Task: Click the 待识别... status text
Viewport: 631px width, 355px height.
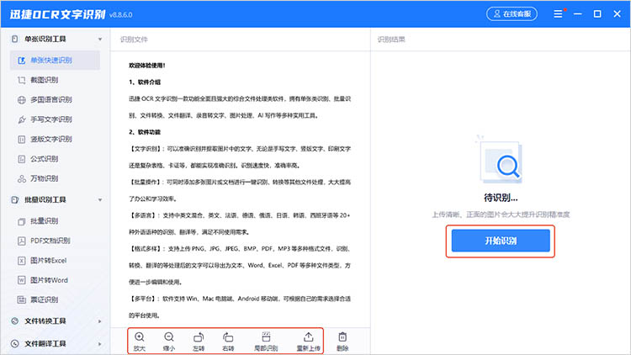Action: pos(501,198)
